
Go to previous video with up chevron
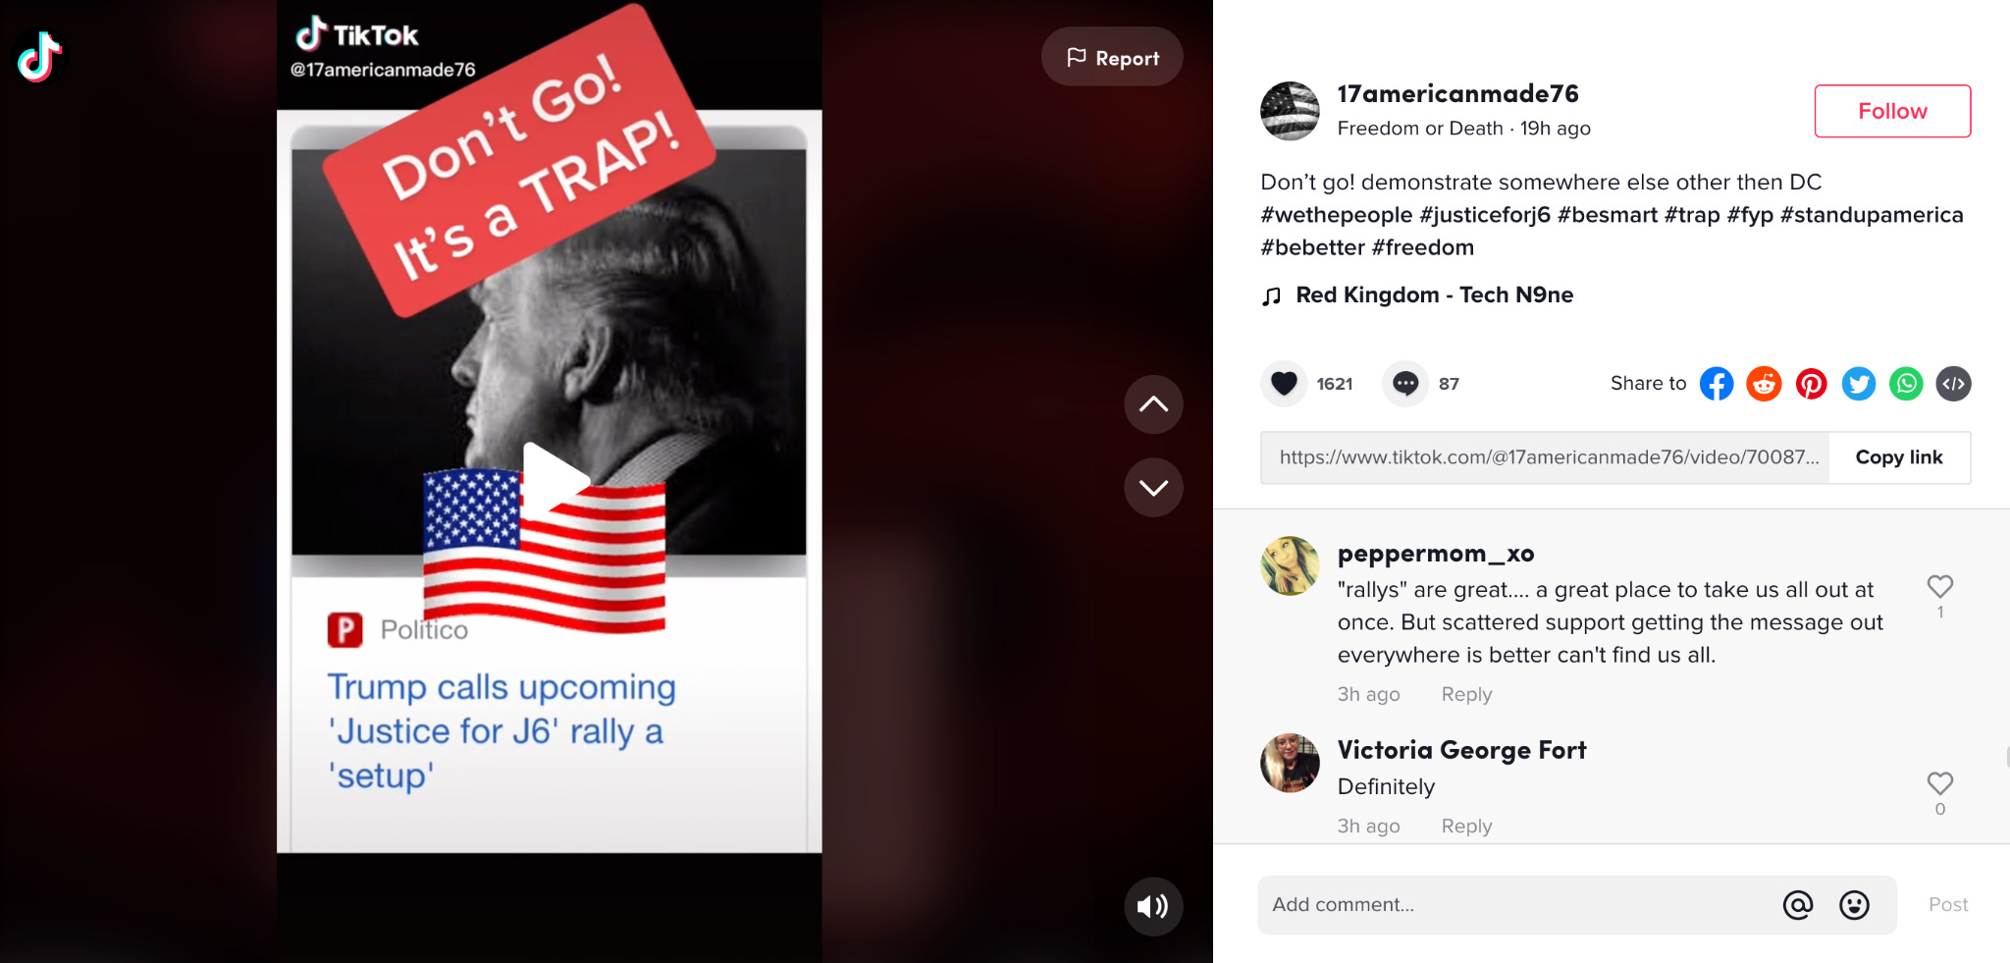tap(1153, 404)
